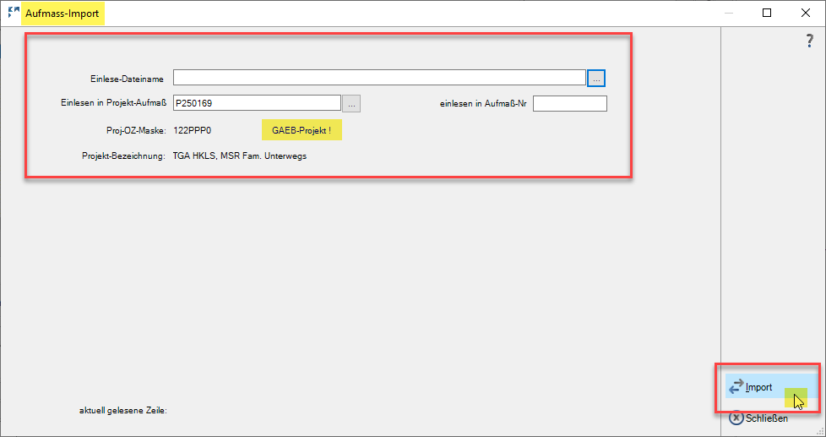Click the aktuell gelesene Zeile label
The width and height of the screenshot is (826, 437).
point(122,410)
